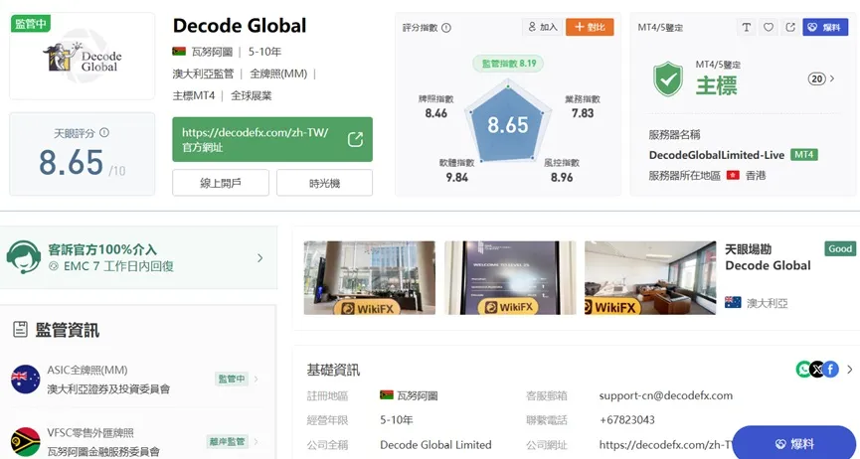Open the 客訴官方100%介入 chevron

coord(259,257)
